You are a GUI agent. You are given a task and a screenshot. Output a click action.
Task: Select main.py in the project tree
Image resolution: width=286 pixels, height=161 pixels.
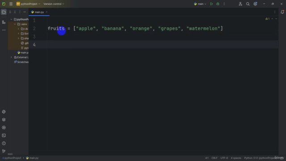click(x=23, y=53)
